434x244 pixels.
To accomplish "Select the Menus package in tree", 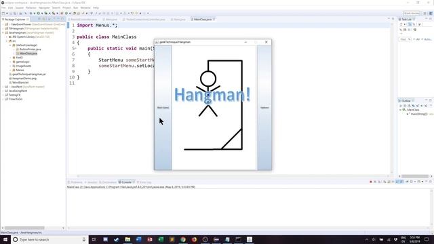I will click(x=20, y=70).
